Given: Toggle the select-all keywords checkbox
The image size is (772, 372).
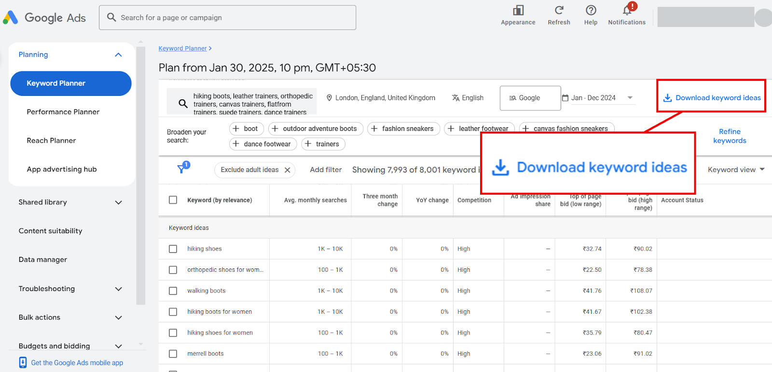Looking at the screenshot, I should point(173,200).
